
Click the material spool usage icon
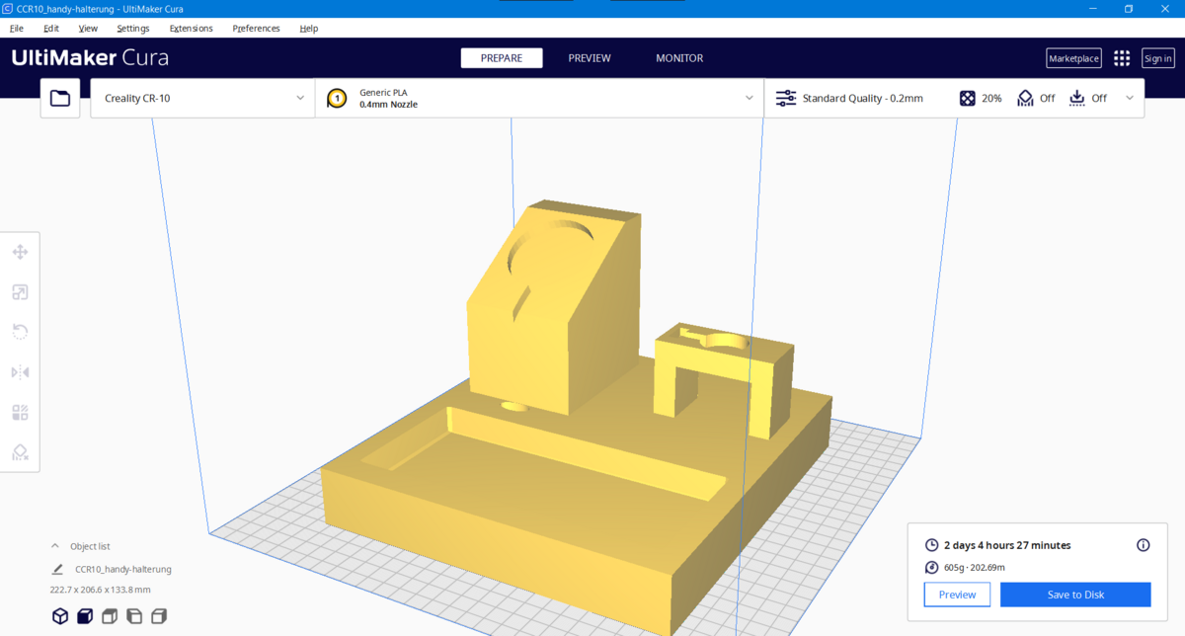(932, 567)
